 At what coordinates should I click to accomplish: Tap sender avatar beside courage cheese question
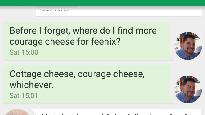188,46
